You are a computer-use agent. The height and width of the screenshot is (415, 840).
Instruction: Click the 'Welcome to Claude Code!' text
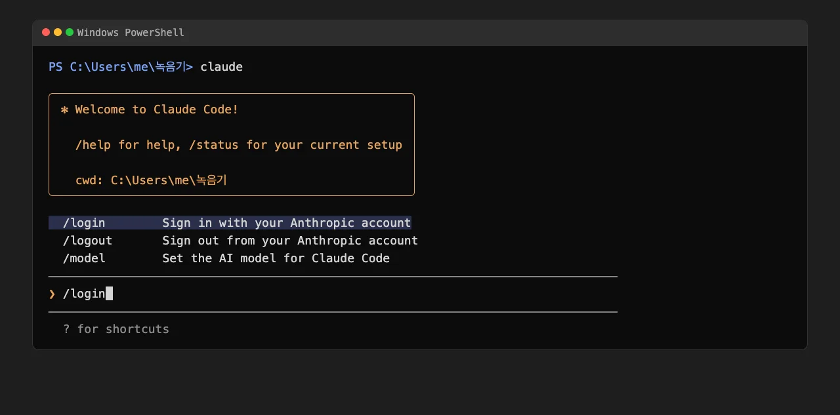click(157, 109)
